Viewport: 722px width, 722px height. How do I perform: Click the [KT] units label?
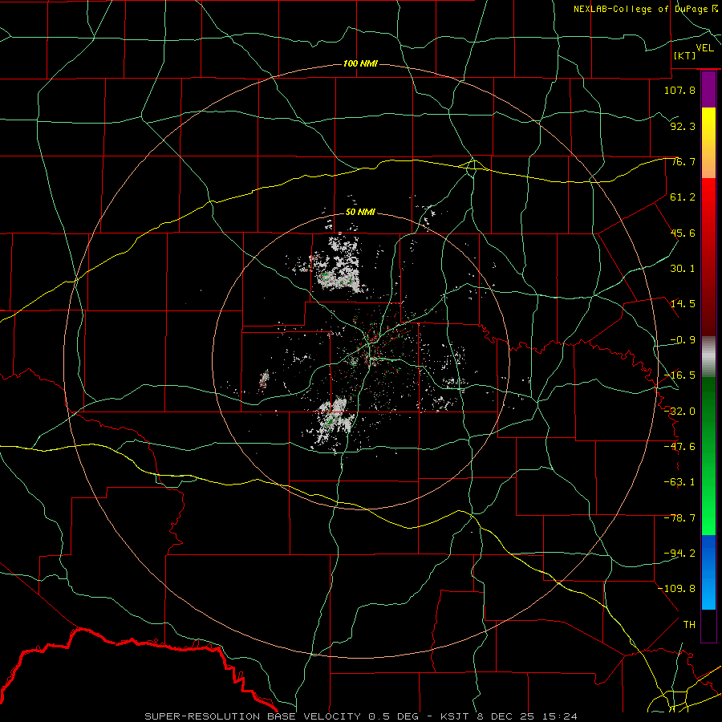[x=685, y=55]
